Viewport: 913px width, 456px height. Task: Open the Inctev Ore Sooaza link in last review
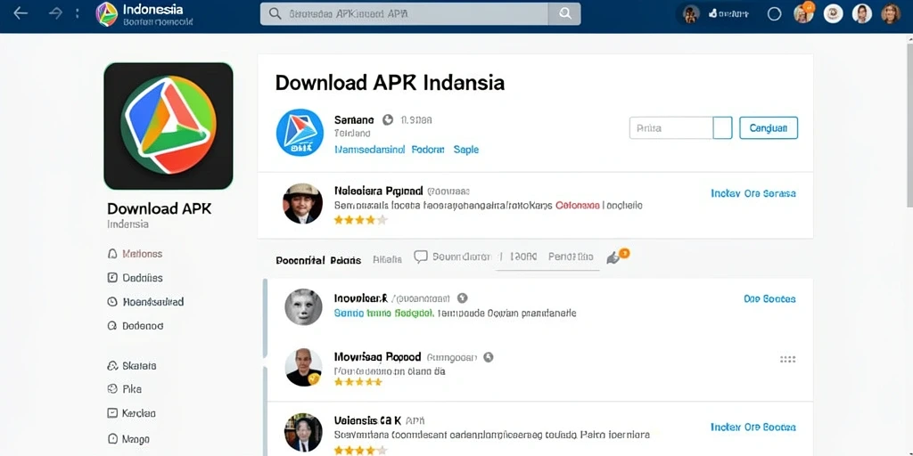(x=753, y=427)
